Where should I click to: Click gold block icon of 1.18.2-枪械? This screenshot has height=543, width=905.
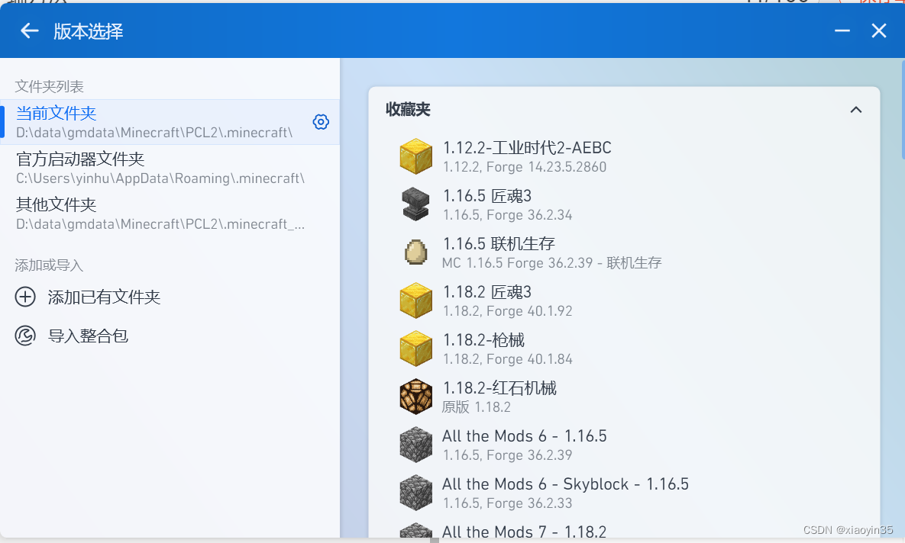pyautogui.click(x=415, y=349)
